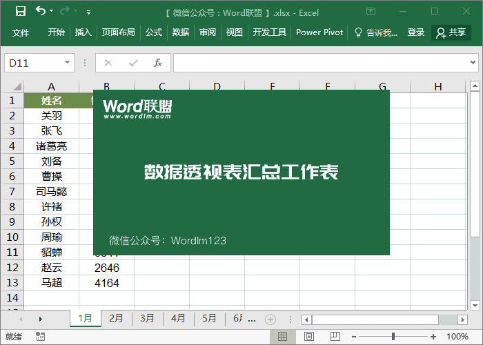Click the macro recording icon in status bar
This screenshot has height=345, width=483.
tap(40, 337)
